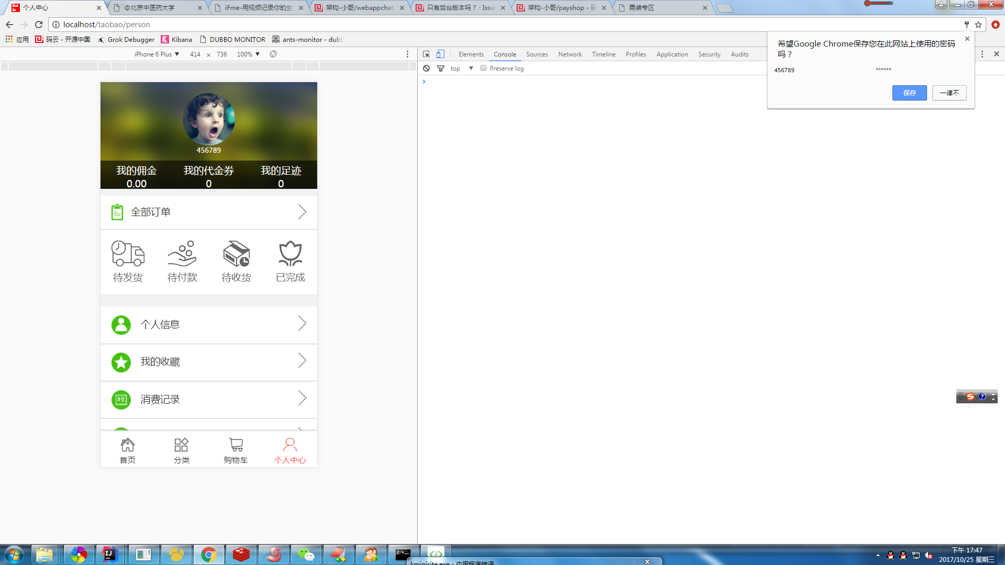This screenshot has height=565, width=1005.
Task: Click the user avatar photo
Action: pyautogui.click(x=209, y=119)
